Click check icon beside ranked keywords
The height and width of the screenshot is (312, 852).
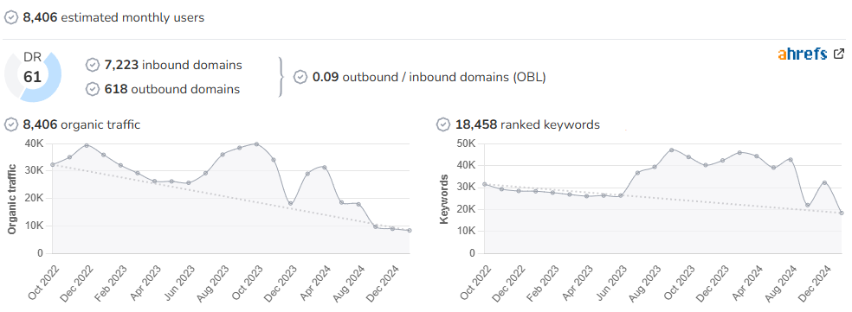[x=443, y=124]
